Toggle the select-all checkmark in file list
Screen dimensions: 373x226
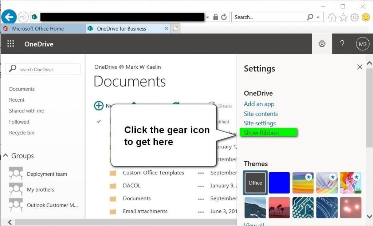click(99, 121)
